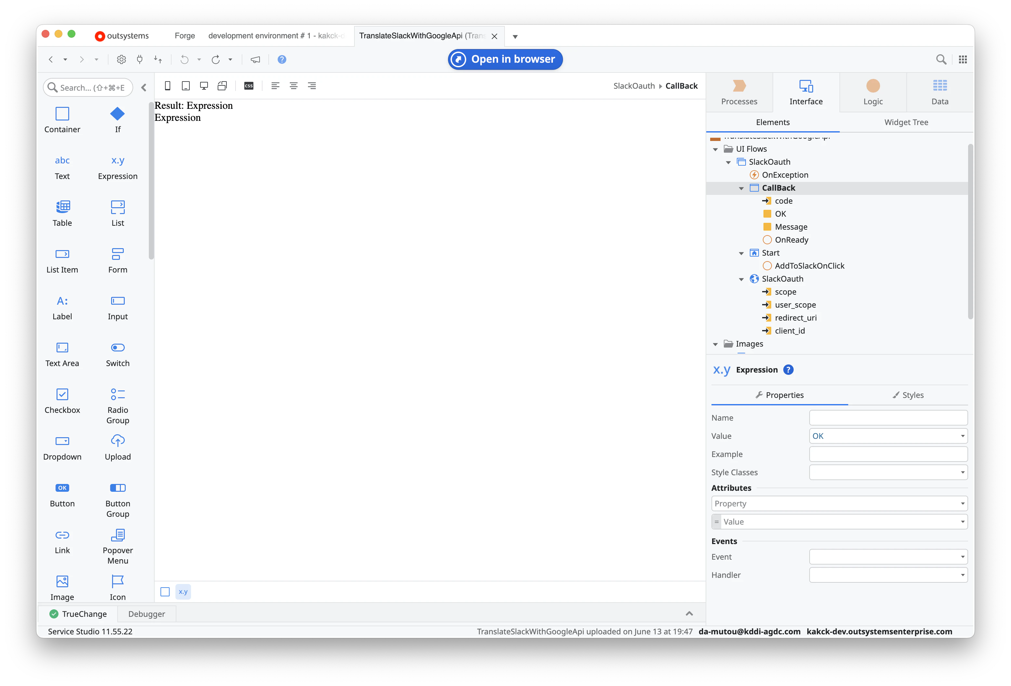
Task: Click the toolbox search field
Action: click(88, 87)
